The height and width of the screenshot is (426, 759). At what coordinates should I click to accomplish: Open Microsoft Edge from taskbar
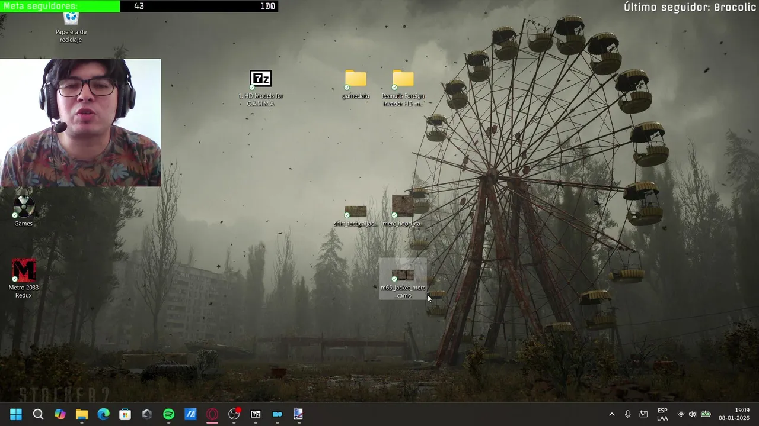(103, 414)
